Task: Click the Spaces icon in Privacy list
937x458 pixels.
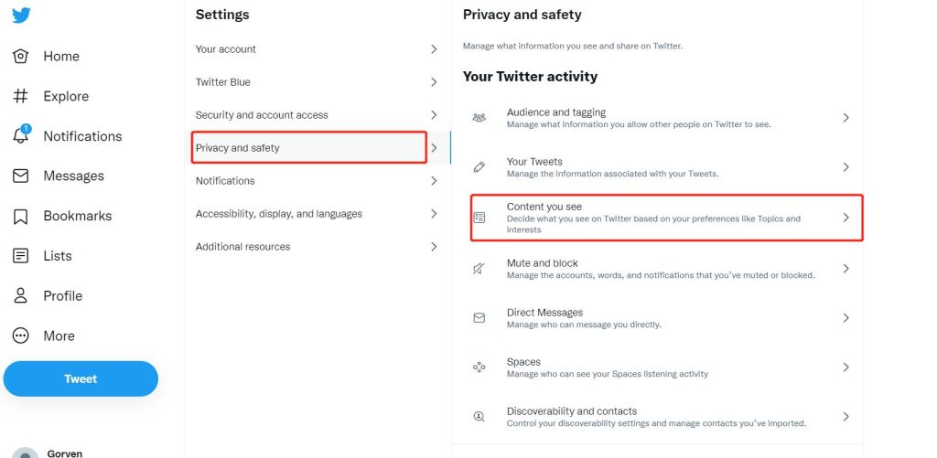Action: pyautogui.click(x=479, y=367)
